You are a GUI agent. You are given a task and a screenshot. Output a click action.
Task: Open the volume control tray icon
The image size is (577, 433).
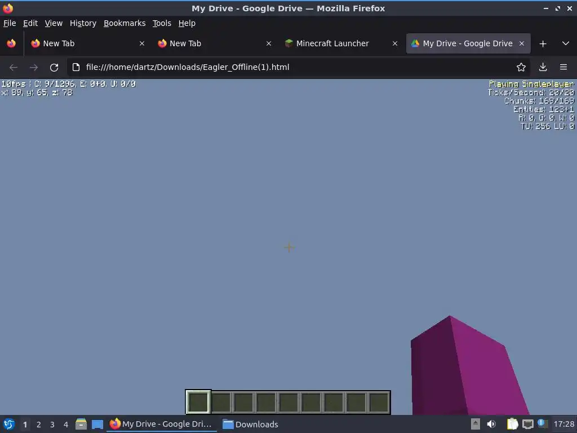(491, 424)
